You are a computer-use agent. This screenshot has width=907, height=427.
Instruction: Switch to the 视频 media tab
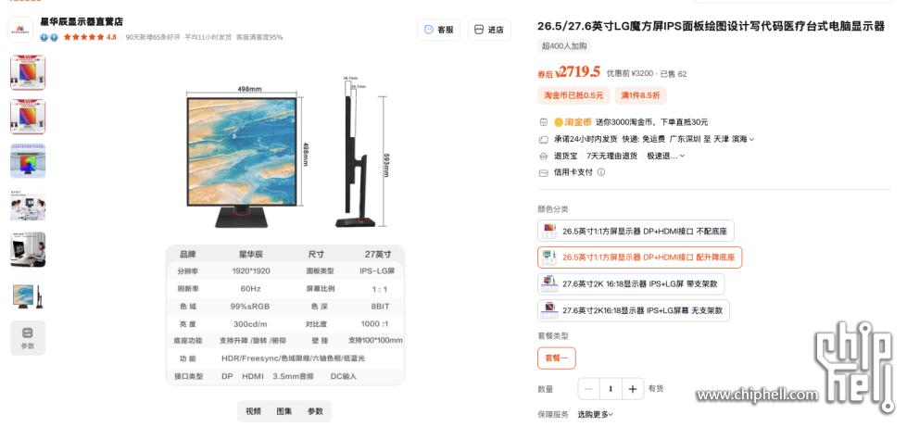click(x=253, y=411)
